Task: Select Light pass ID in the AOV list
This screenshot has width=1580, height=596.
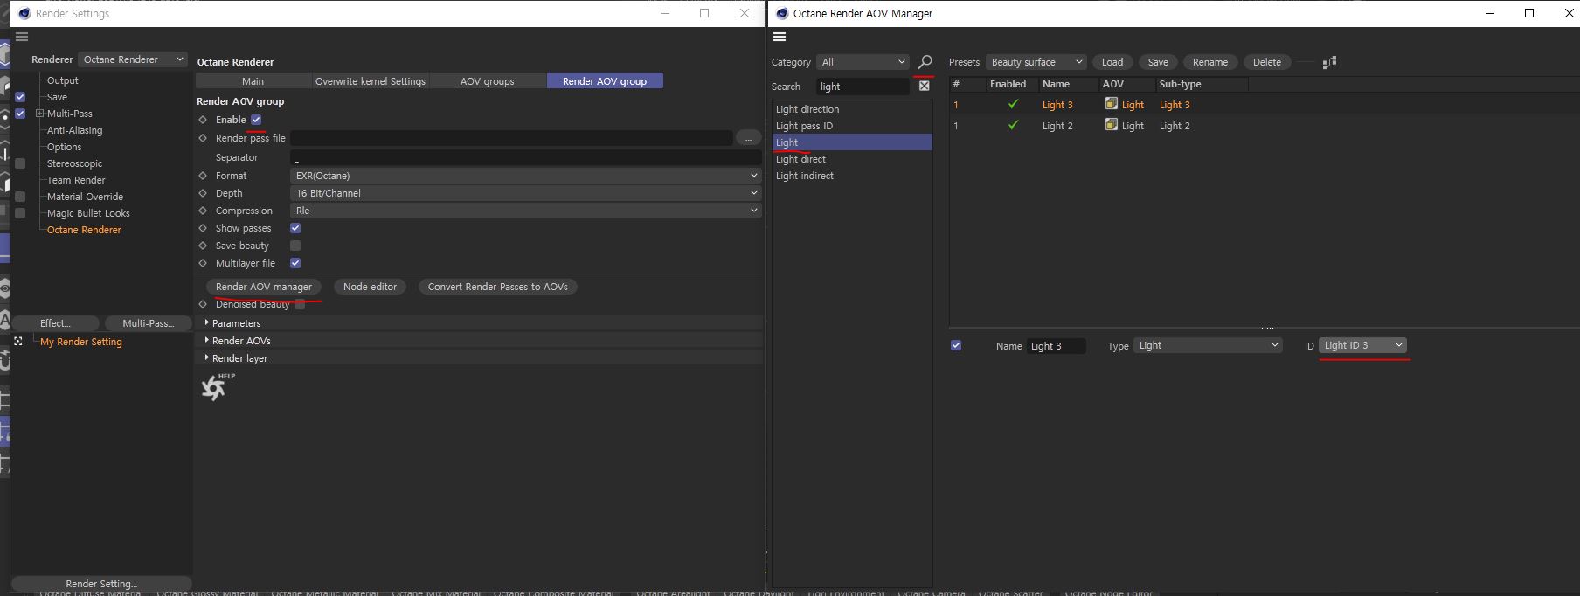Action: [853, 126]
